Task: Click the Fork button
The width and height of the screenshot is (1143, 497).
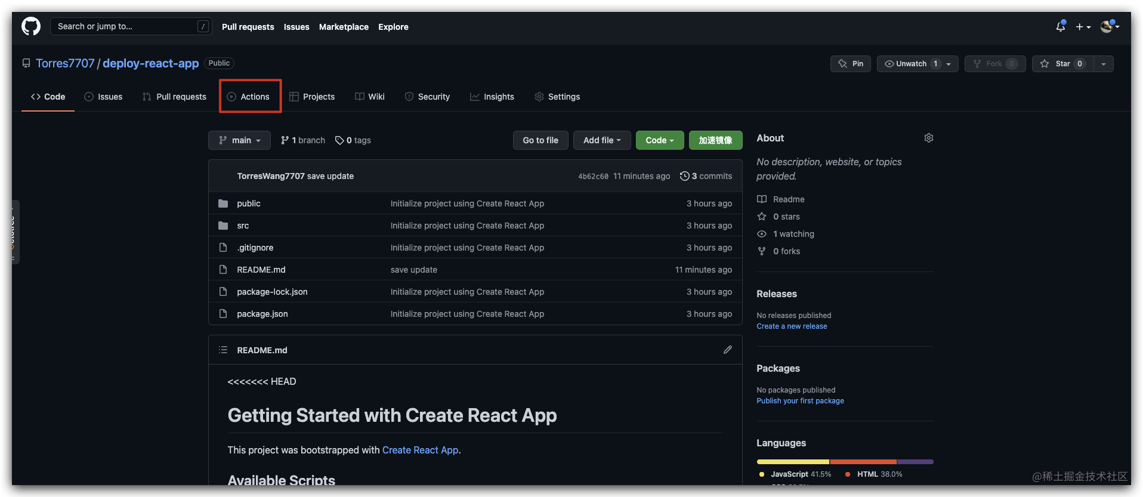Action: tap(994, 64)
